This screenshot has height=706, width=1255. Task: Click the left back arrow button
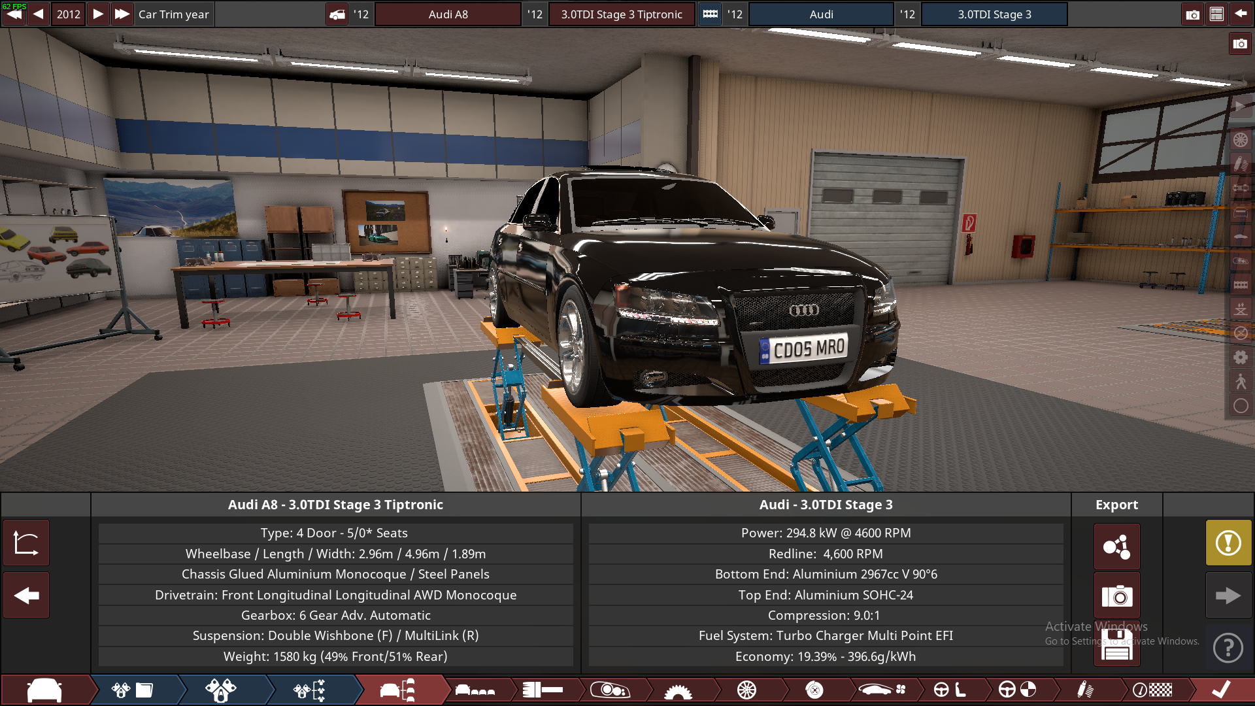click(26, 595)
